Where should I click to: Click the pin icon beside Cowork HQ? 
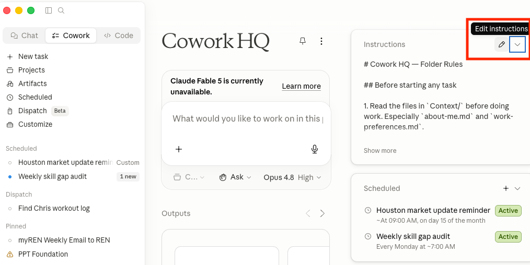[x=303, y=41]
